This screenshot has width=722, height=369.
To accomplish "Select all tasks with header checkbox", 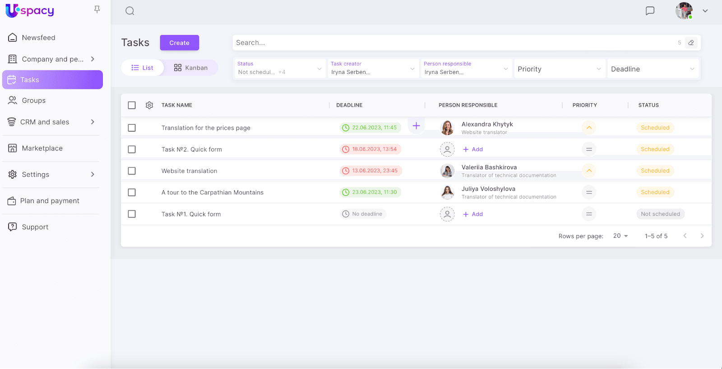I will 132,105.
